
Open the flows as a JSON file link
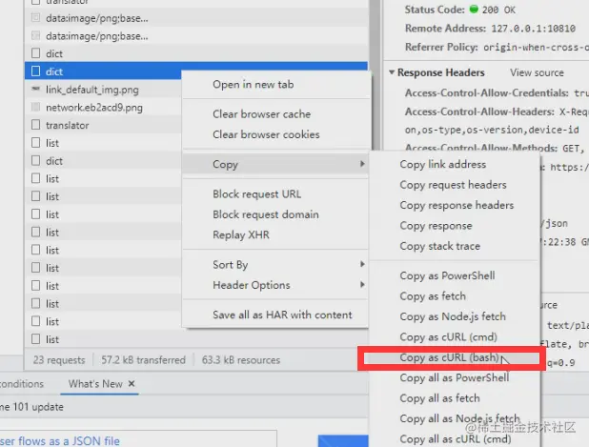click(60, 441)
